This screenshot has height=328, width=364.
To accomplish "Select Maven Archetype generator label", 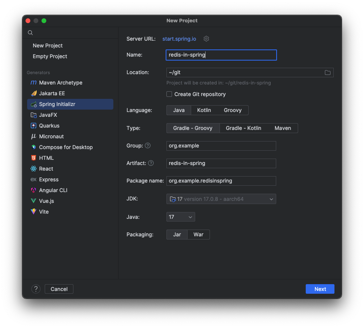I will point(61,82).
